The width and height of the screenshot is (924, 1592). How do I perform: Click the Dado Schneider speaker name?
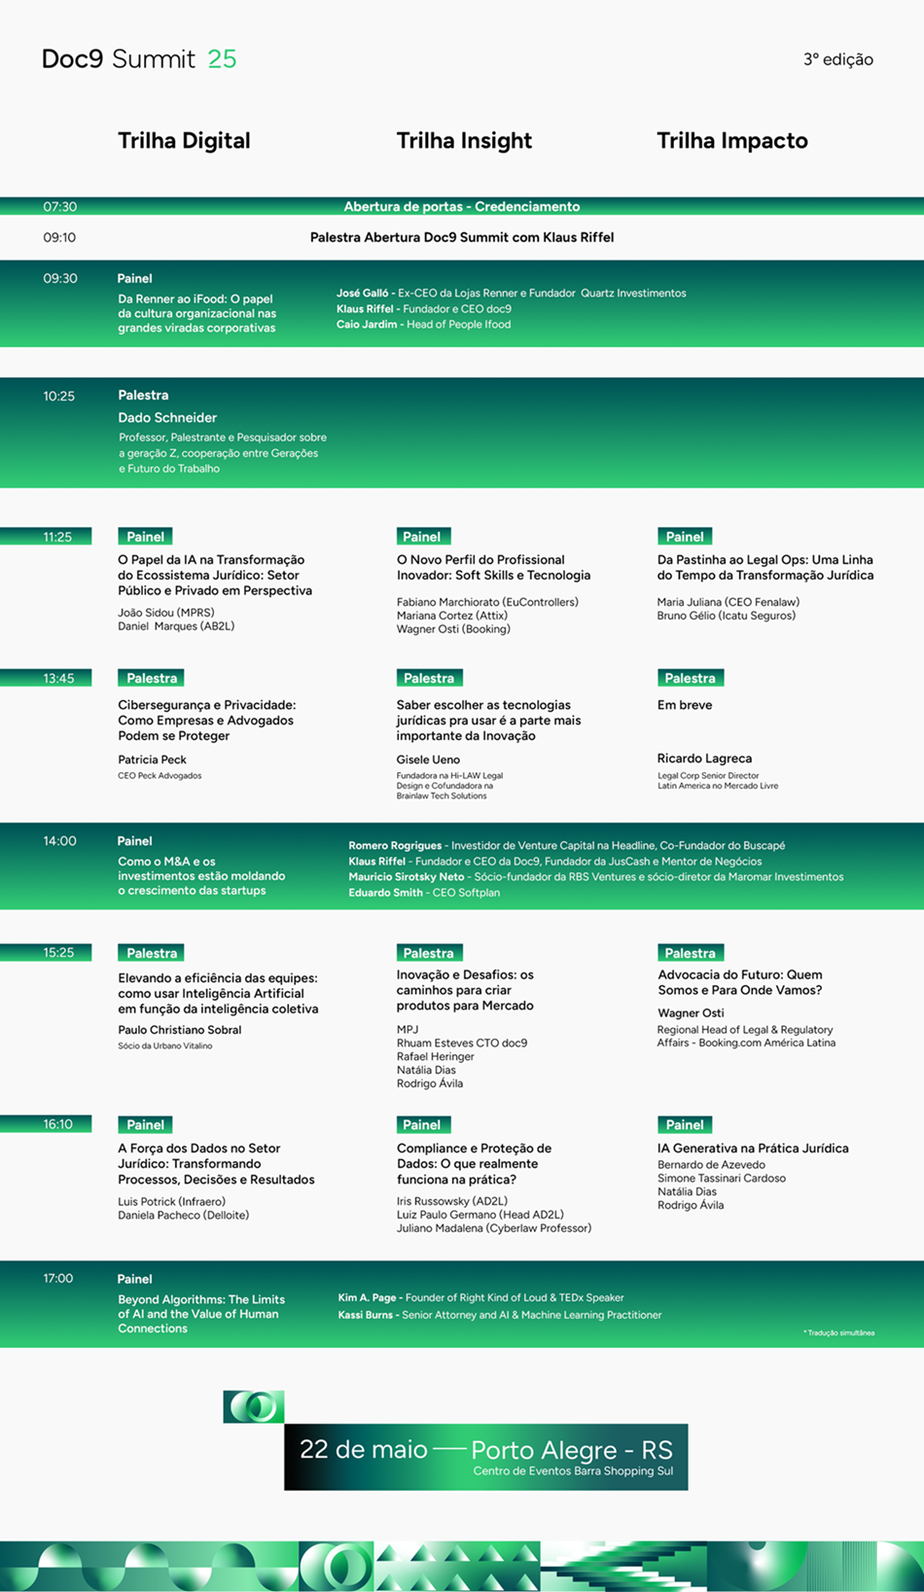tap(167, 417)
